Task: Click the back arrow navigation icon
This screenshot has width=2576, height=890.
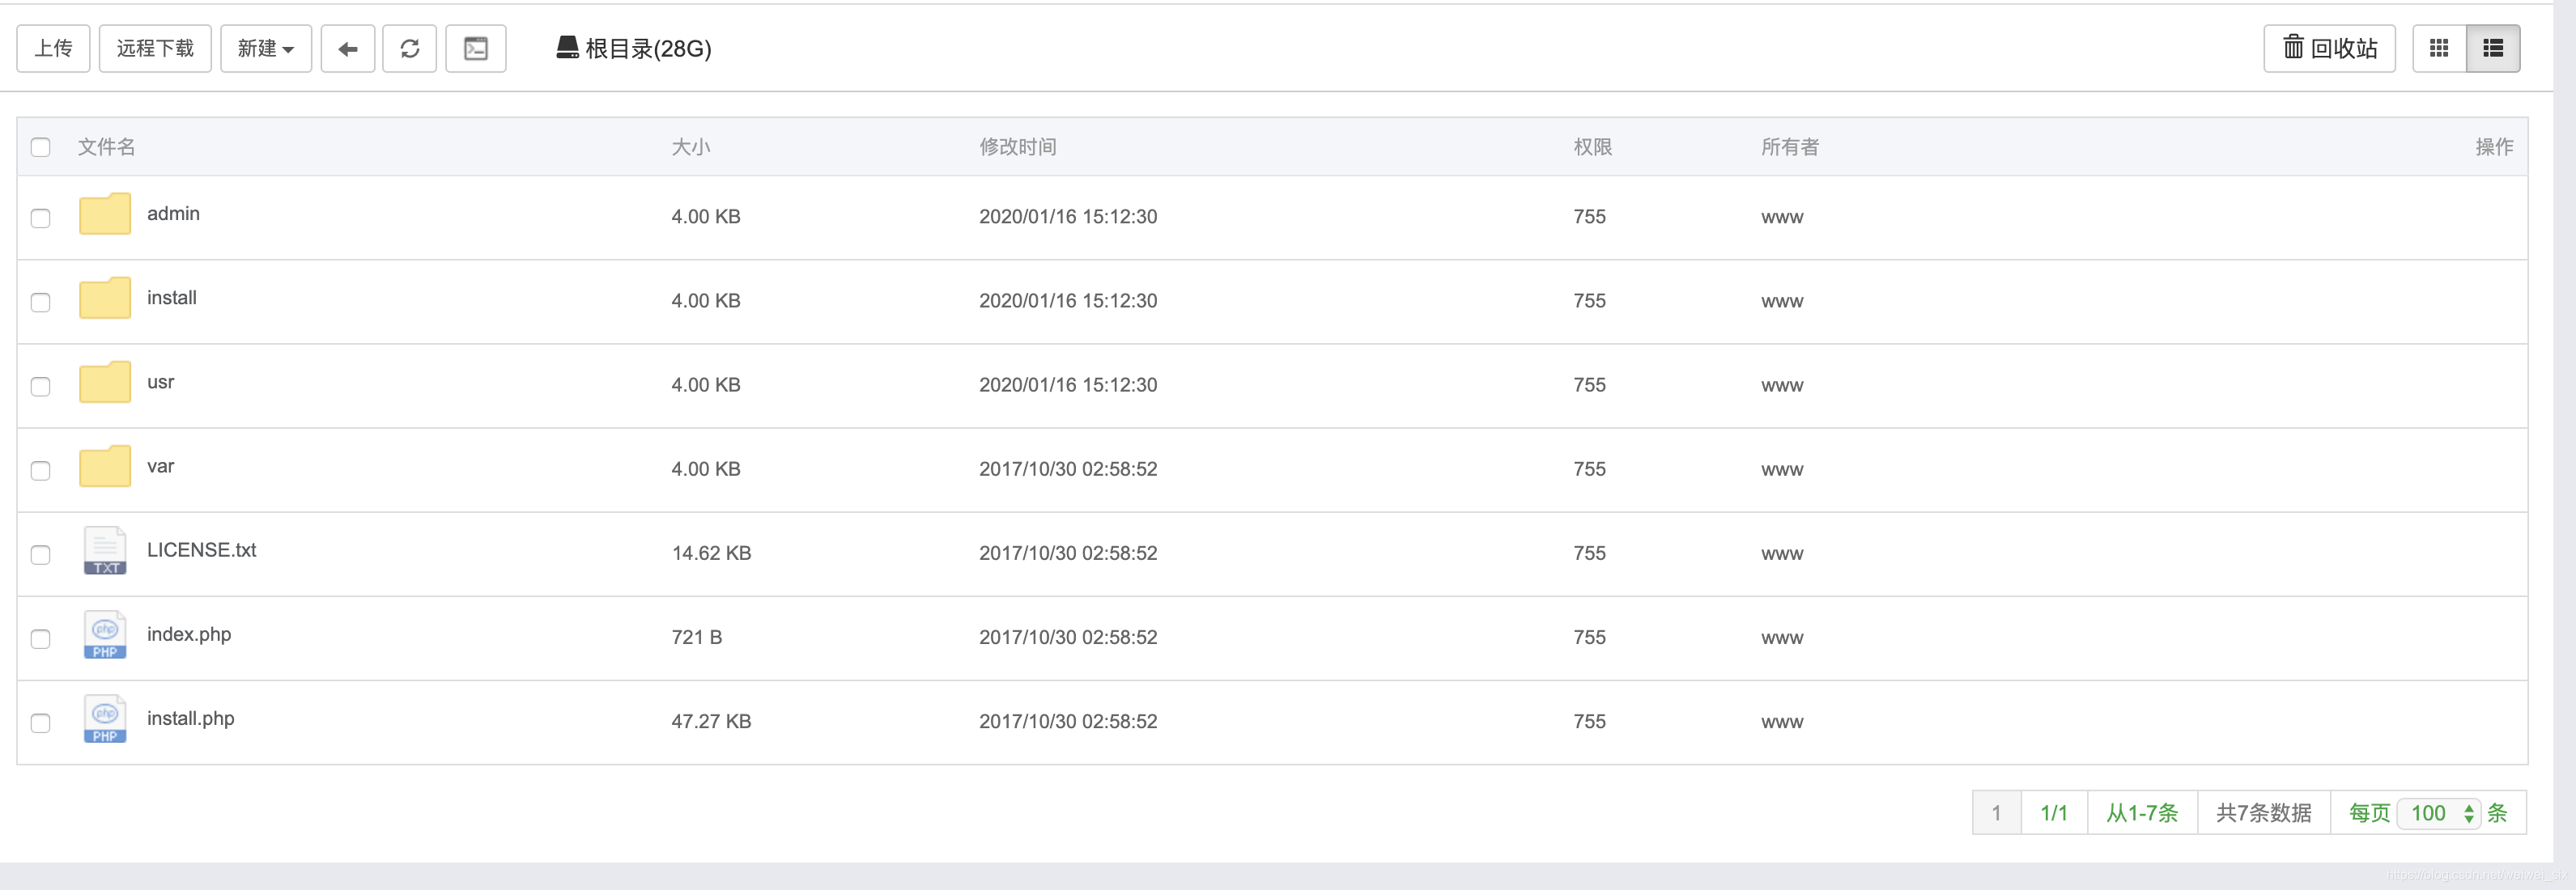Action: [347, 49]
